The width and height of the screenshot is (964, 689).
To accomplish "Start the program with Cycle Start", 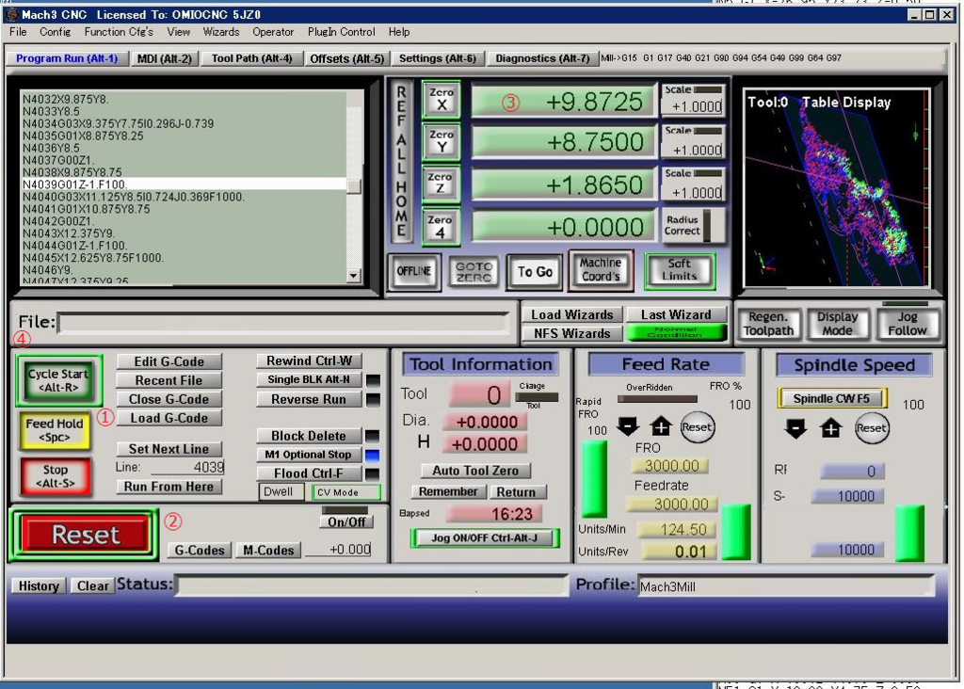I will 58,380.
